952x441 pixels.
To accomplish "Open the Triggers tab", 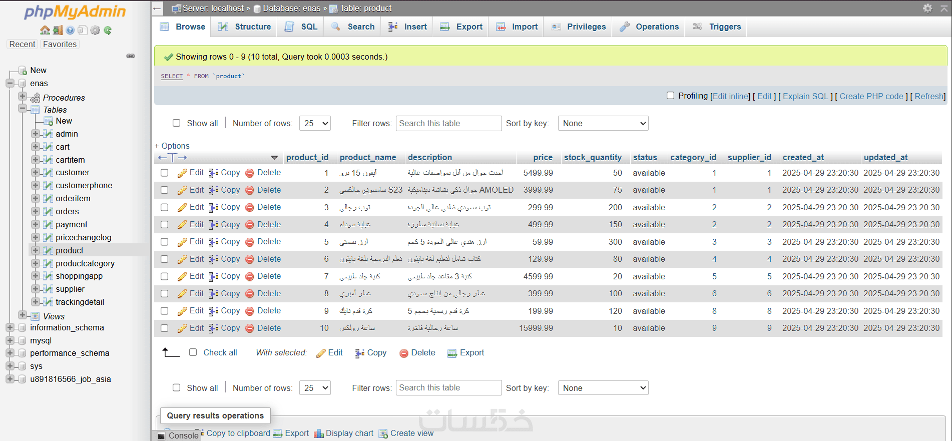I will pos(717,27).
